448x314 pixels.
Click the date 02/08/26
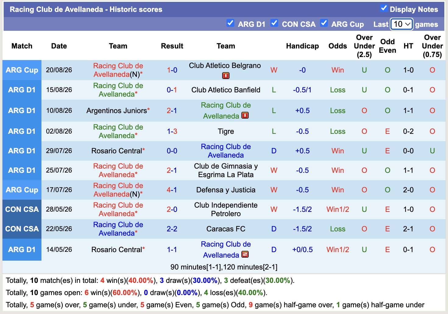[59, 131]
